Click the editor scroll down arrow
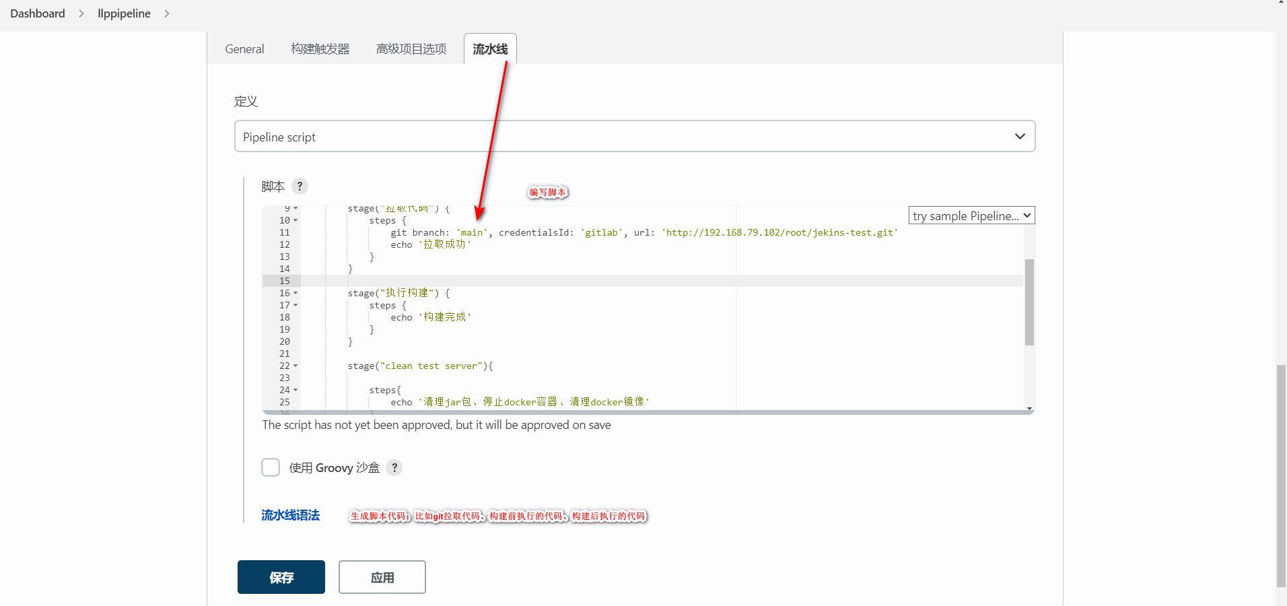The image size is (1287, 606). tap(1029, 408)
